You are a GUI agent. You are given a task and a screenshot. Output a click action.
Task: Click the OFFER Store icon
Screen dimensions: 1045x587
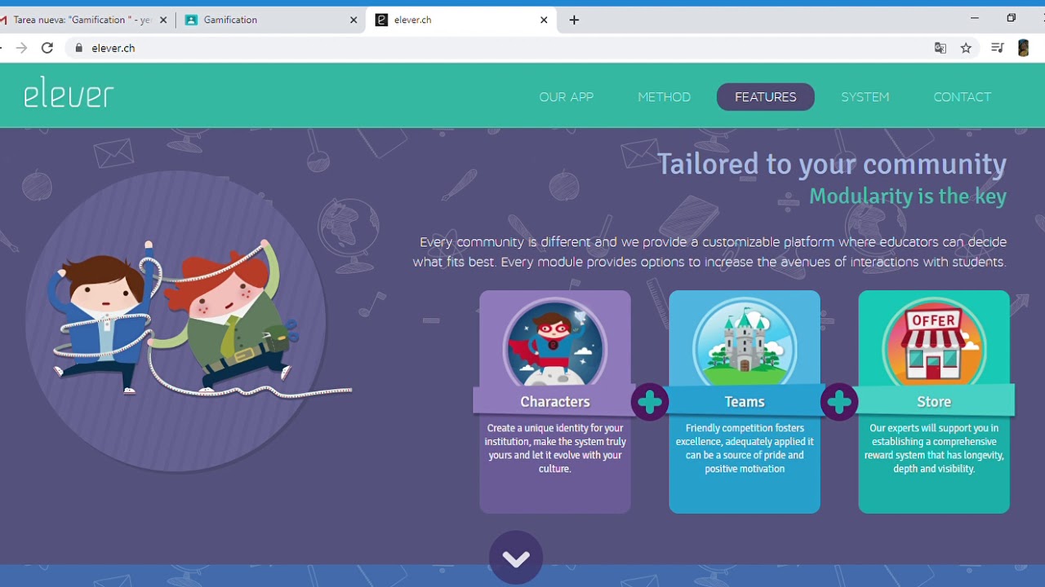pyautogui.click(x=933, y=342)
